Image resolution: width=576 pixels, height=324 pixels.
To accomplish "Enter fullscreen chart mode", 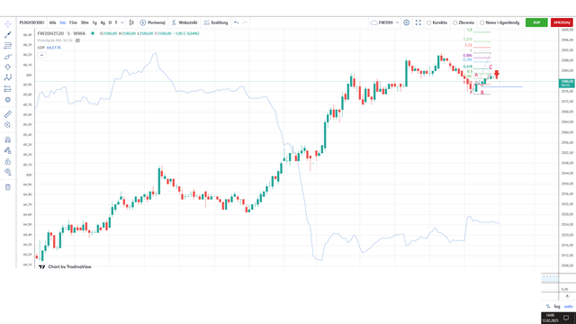I will [418, 22].
